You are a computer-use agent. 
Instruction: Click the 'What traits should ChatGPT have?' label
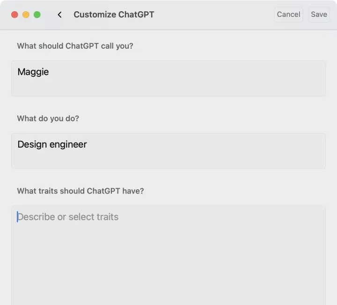[x=81, y=191]
